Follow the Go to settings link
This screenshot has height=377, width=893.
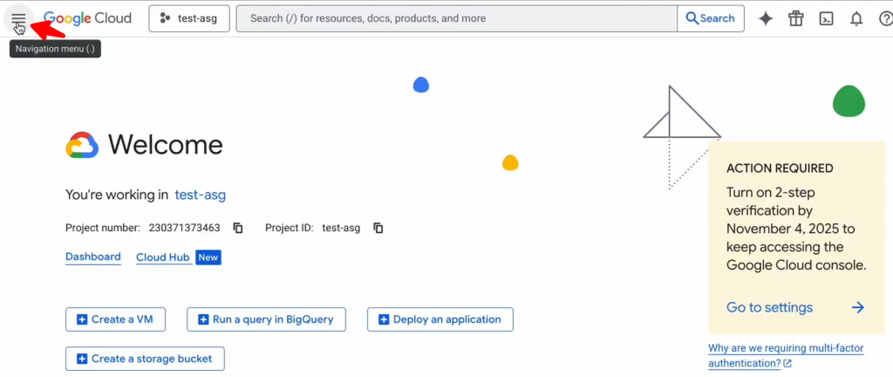pos(769,307)
